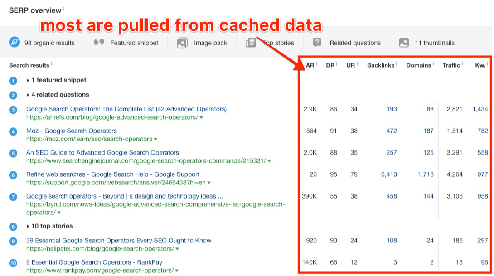494x276 pixels.
Task: Open dropdown arrow after ahrefs.com URL
Action: point(201,118)
